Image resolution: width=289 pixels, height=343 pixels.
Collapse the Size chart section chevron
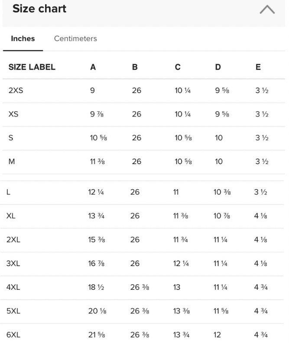pos(267,9)
